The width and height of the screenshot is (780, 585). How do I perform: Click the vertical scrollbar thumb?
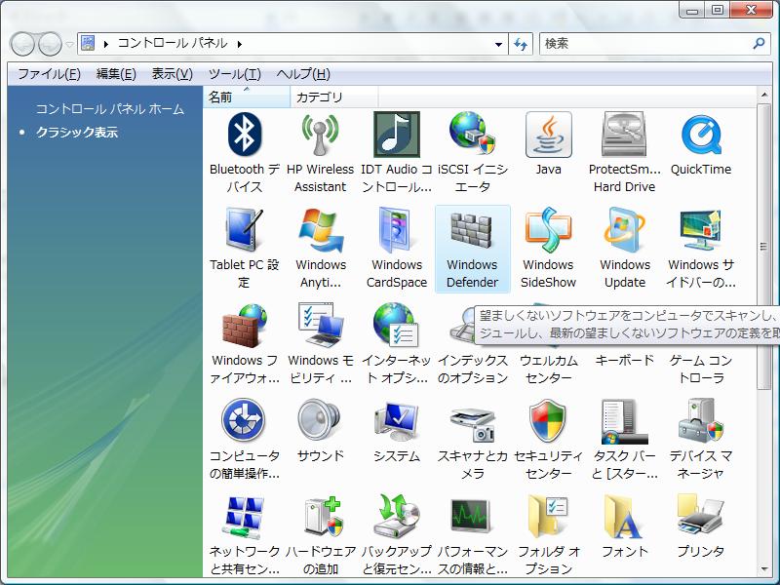coord(763,247)
